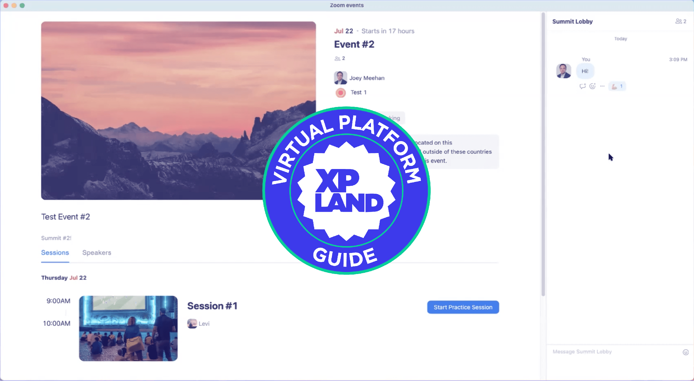Click Event #2 heading
694x381 pixels.
click(x=354, y=44)
